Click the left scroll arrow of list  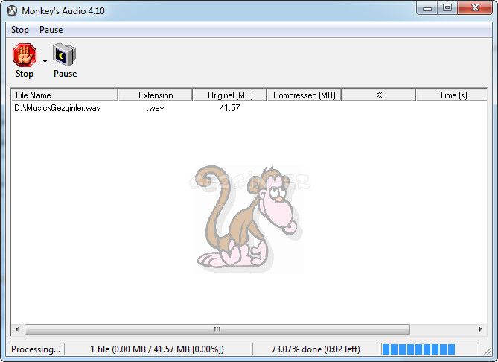click(x=17, y=329)
